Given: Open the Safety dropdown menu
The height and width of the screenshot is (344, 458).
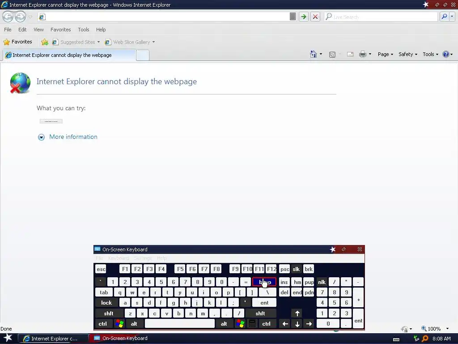Looking at the screenshot, I should (x=408, y=54).
